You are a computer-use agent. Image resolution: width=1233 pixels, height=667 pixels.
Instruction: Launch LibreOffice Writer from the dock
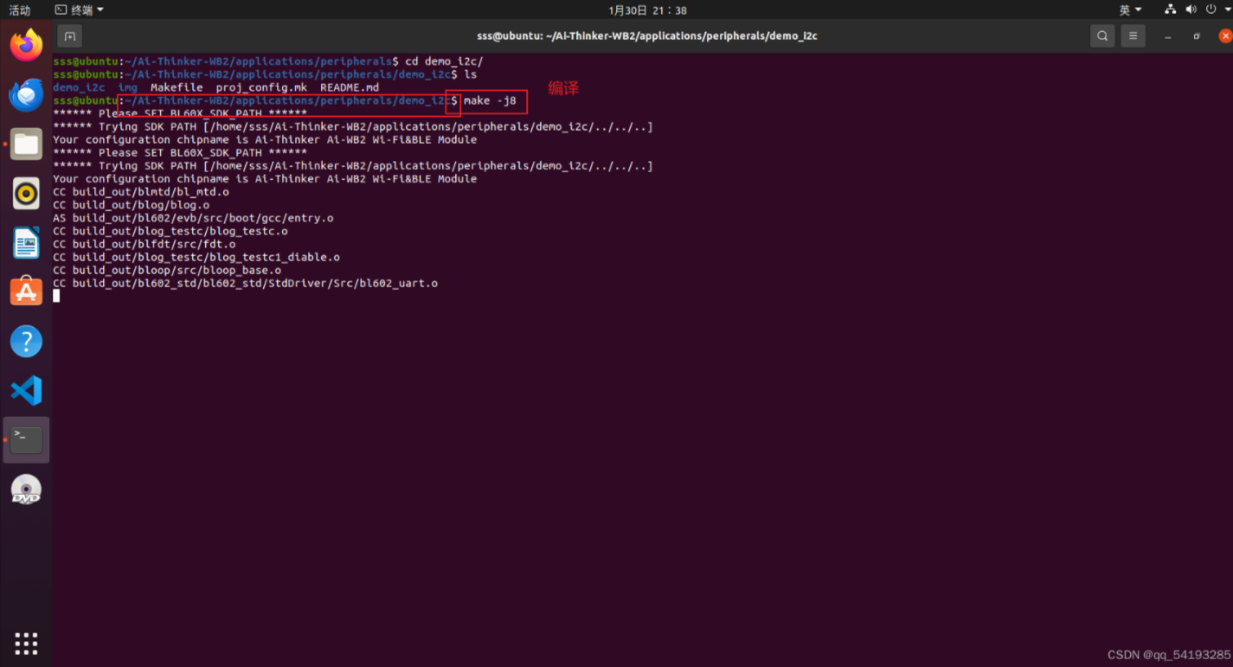tap(26, 242)
